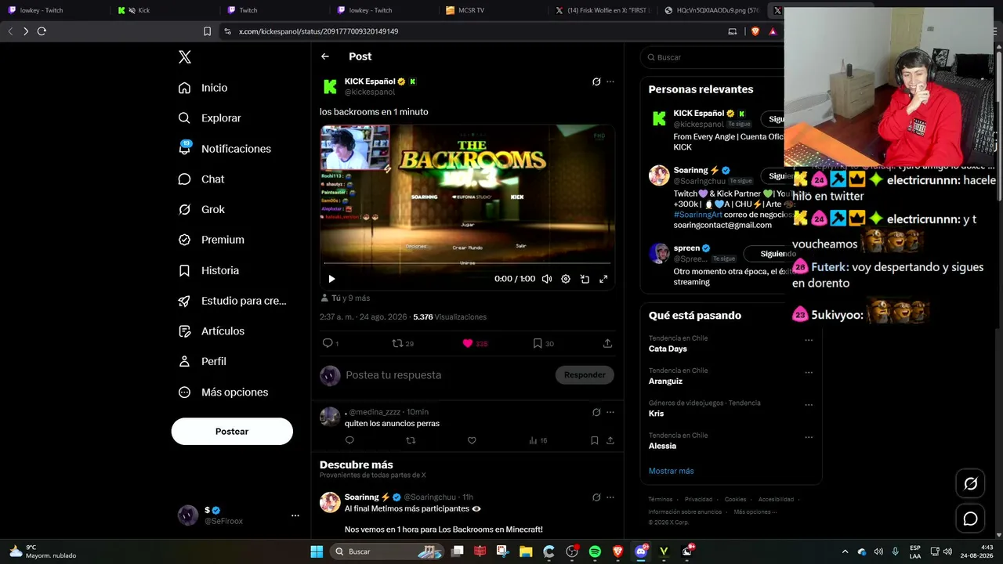This screenshot has height=564, width=1003.
Task: Open options for Cata Days trend
Action: 809,340
